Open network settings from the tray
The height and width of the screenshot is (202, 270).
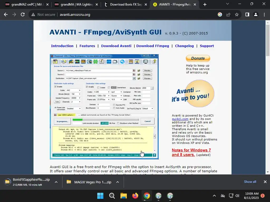[x=231, y=196]
